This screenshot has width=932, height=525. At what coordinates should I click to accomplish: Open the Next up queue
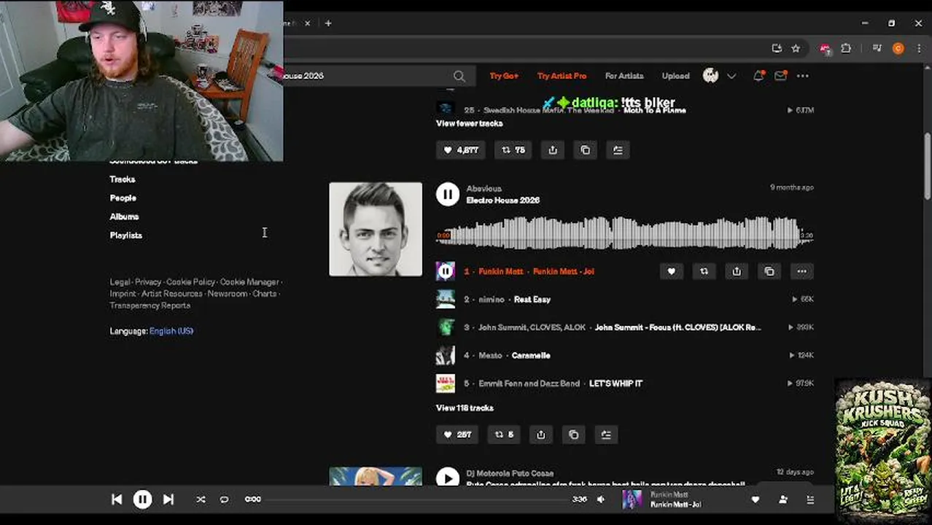point(810,499)
